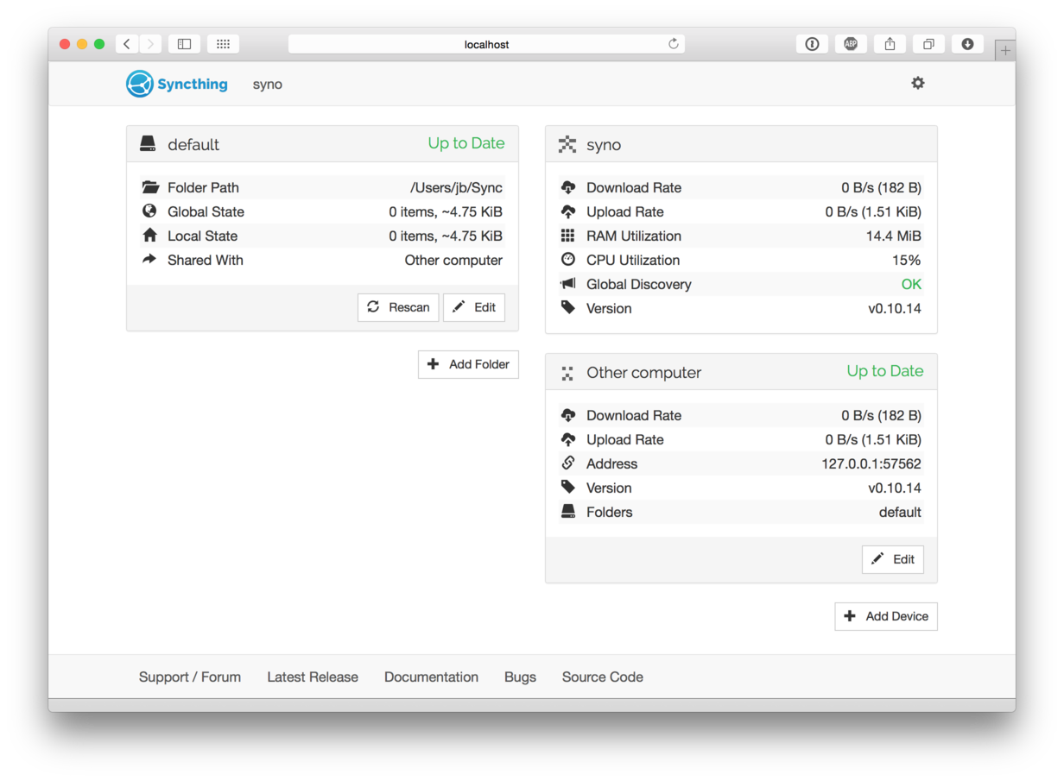Rescan the default folder
1064x781 pixels.
point(398,307)
